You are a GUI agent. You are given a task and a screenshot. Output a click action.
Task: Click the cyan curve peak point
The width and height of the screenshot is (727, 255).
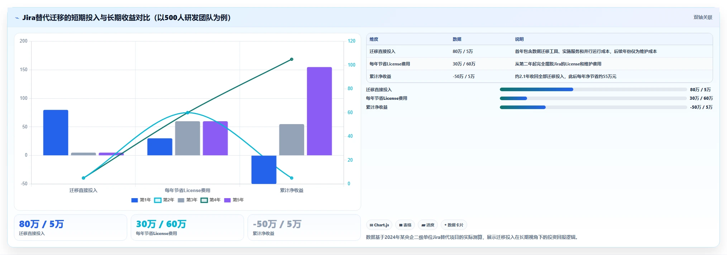[187, 113]
